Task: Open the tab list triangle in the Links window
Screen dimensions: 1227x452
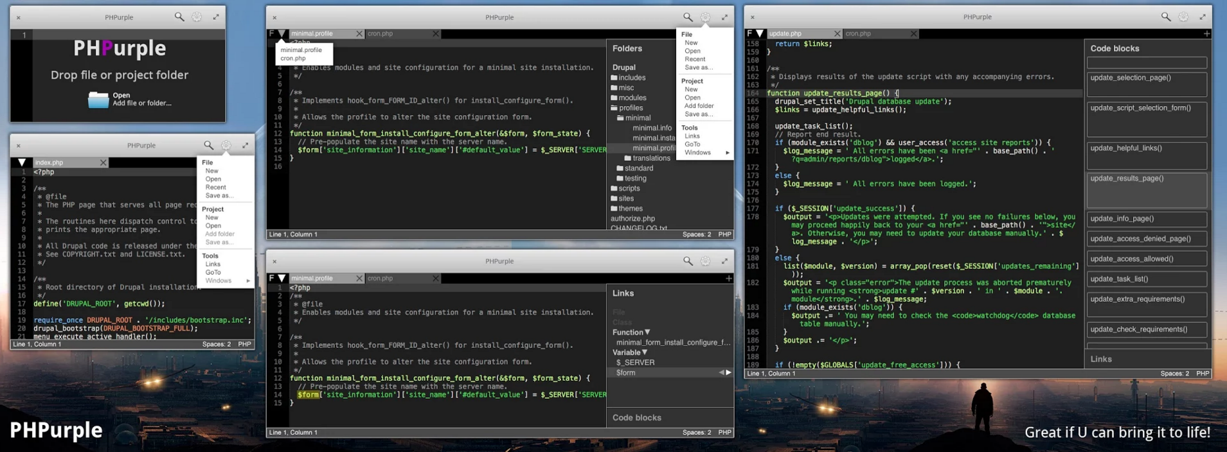Action: pyautogui.click(x=282, y=278)
